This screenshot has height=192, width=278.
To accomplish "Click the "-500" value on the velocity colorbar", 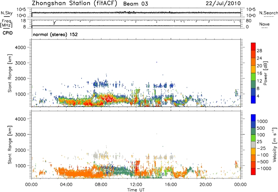I will tap(262, 162).
